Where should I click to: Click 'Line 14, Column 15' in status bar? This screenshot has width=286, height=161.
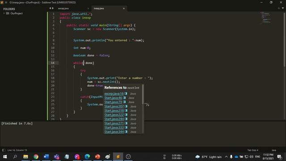point(17,150)
